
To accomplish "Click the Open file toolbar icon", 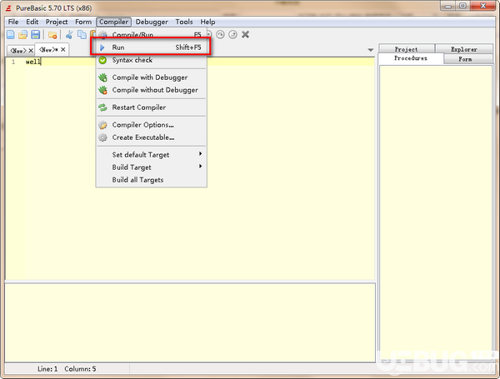I will [22, 35].
